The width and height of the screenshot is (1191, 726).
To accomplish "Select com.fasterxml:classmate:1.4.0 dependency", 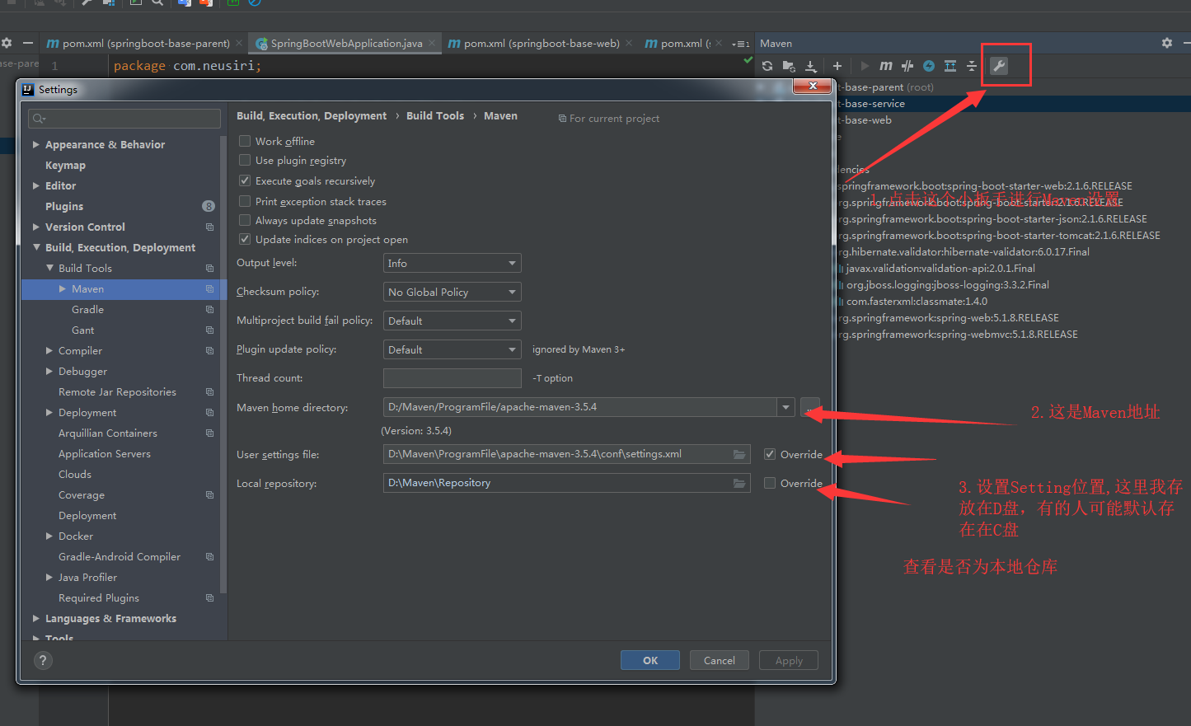I will point(917,302).
